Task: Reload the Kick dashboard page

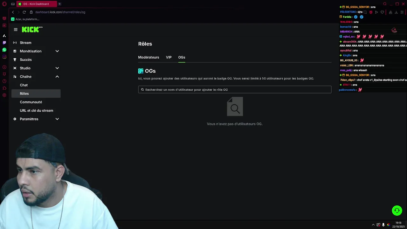Action: tap(24, 12)
